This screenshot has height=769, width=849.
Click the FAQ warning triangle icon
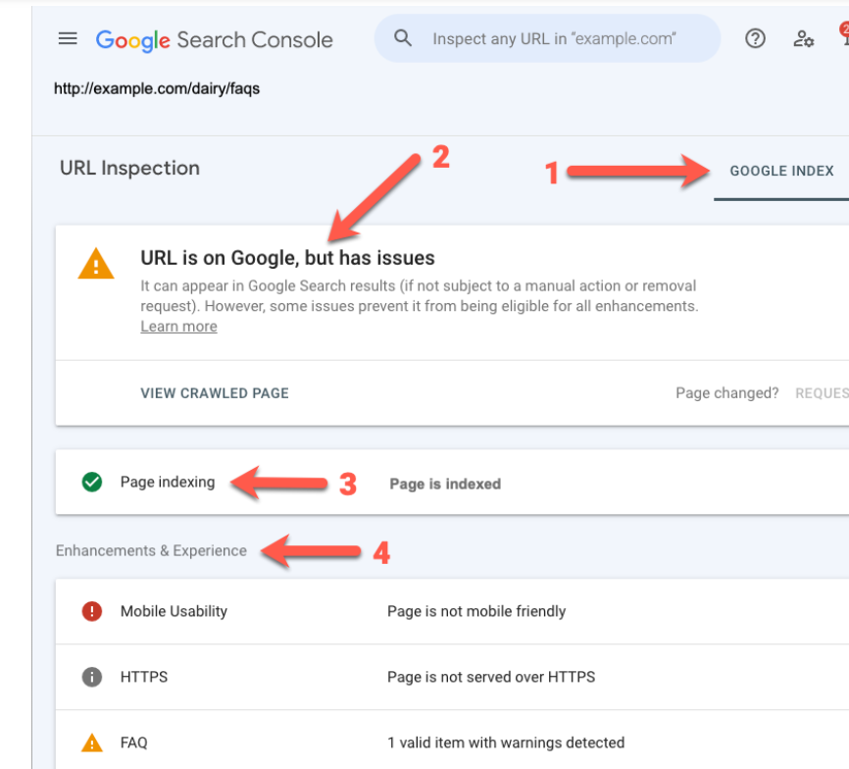tap(92, 743)
